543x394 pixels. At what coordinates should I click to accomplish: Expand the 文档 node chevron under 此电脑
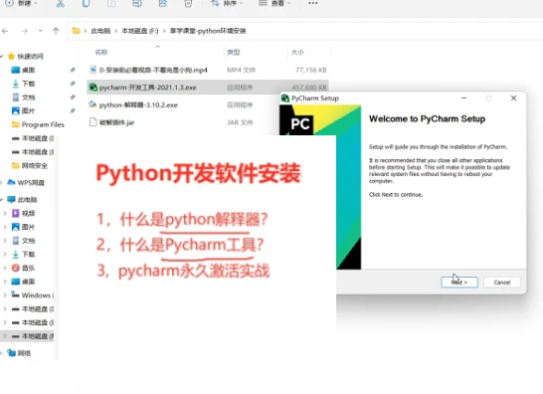(5, 241)
